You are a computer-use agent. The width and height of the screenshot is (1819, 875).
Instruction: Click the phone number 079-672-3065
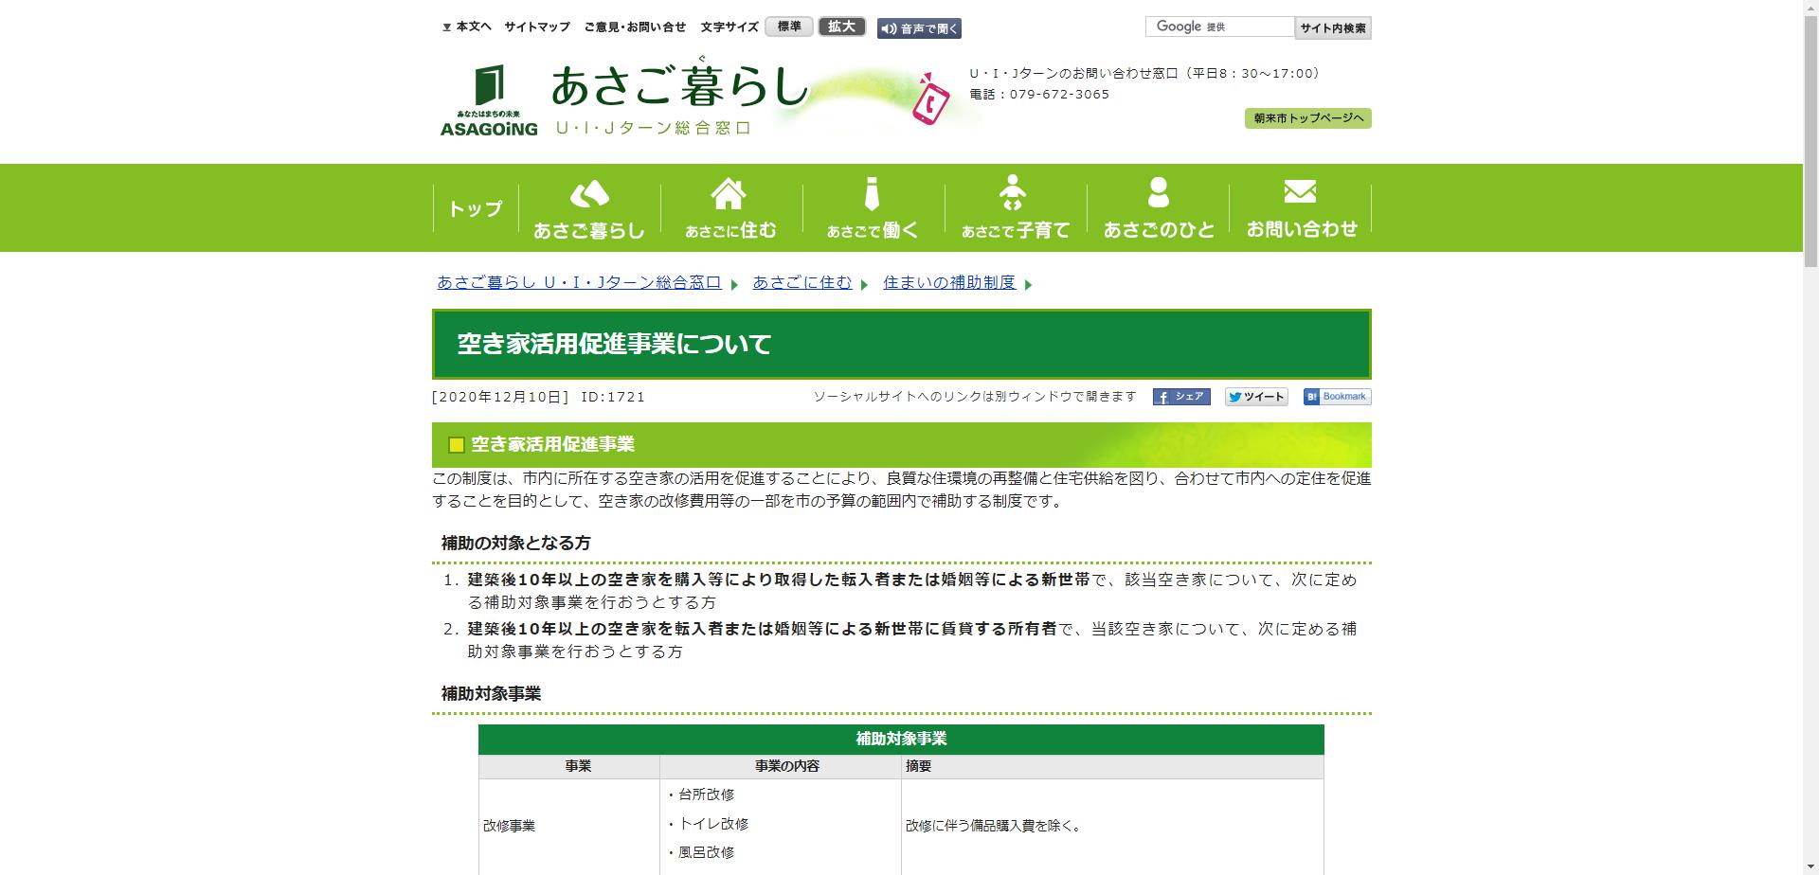point(1059,95)
